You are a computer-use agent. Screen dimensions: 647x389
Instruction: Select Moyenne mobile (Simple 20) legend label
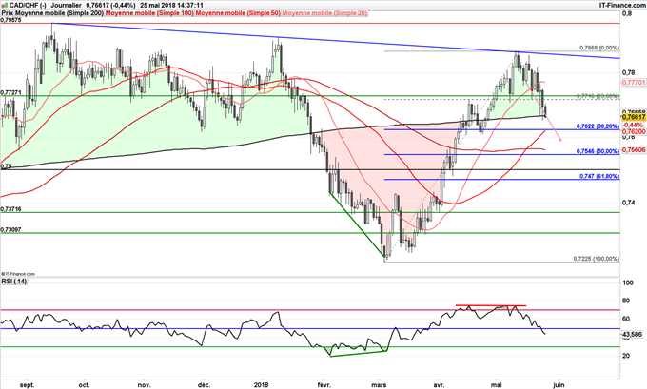(x=324, y=13)
